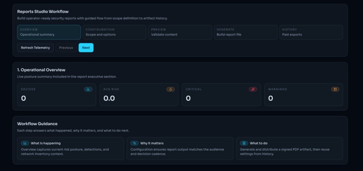
Task: Click the Why it matters title
Action: pyautogui.click(x=152, y=143)
